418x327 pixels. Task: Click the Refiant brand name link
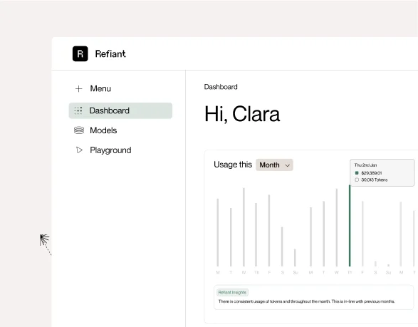click(110, 54)
